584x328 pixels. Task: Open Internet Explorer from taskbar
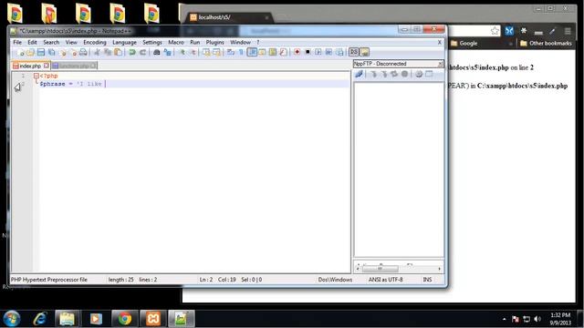[x=40, y=319]
